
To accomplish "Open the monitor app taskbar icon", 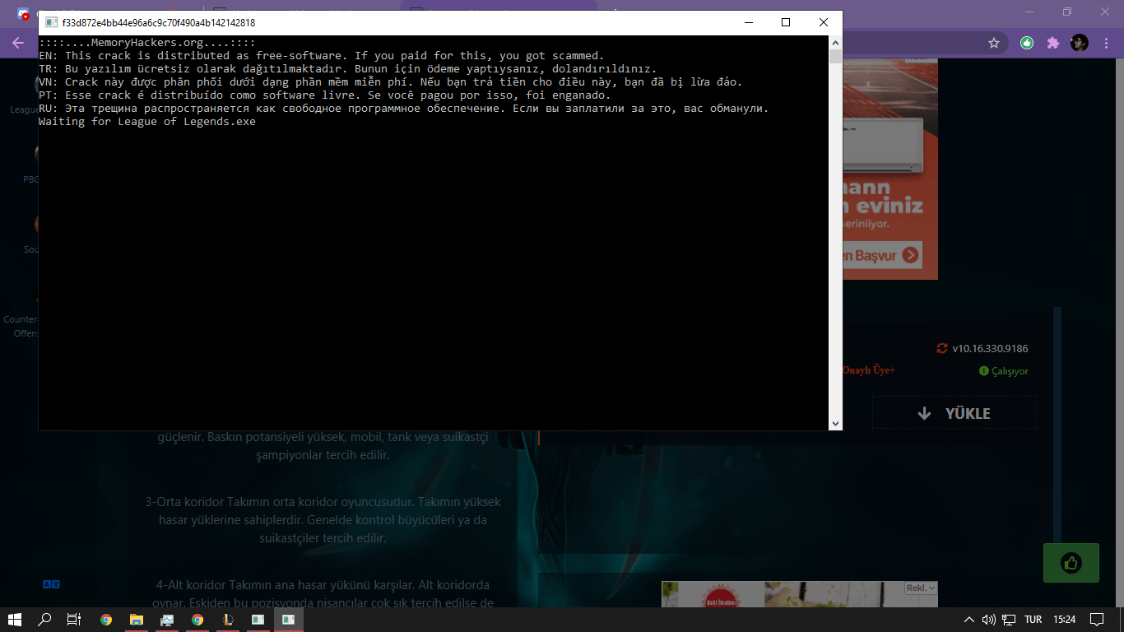I will [167, 620].
